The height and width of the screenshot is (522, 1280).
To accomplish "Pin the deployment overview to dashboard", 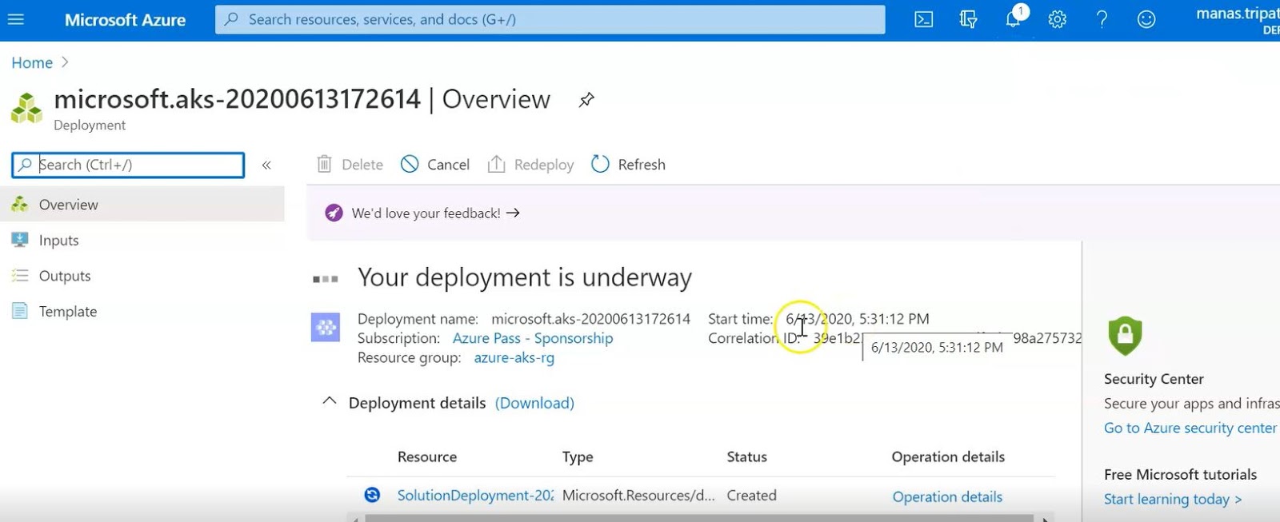I will point(586,100).
